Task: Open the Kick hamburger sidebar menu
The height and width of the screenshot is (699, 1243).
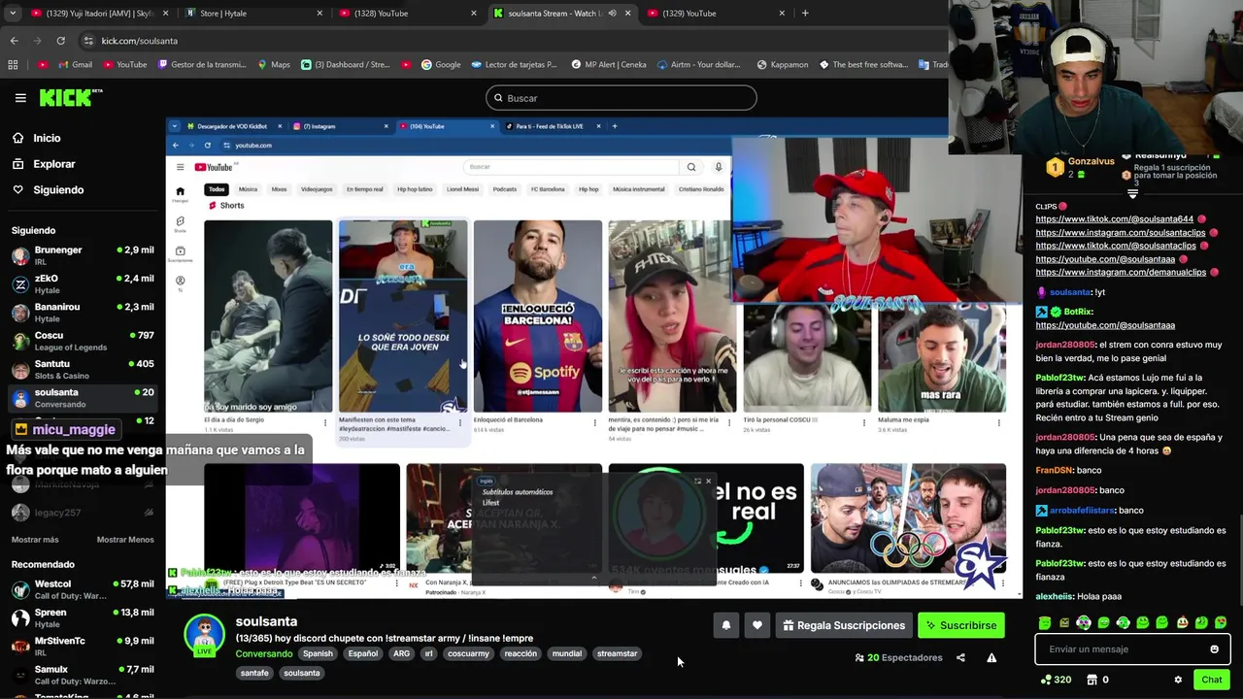Action: tap(20, 98)
